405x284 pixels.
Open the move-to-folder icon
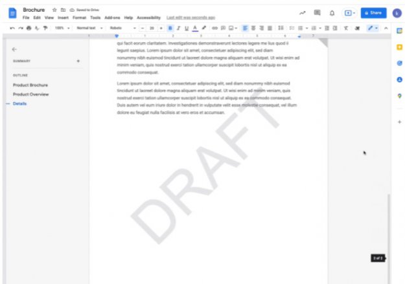click(x=63, y=10)
